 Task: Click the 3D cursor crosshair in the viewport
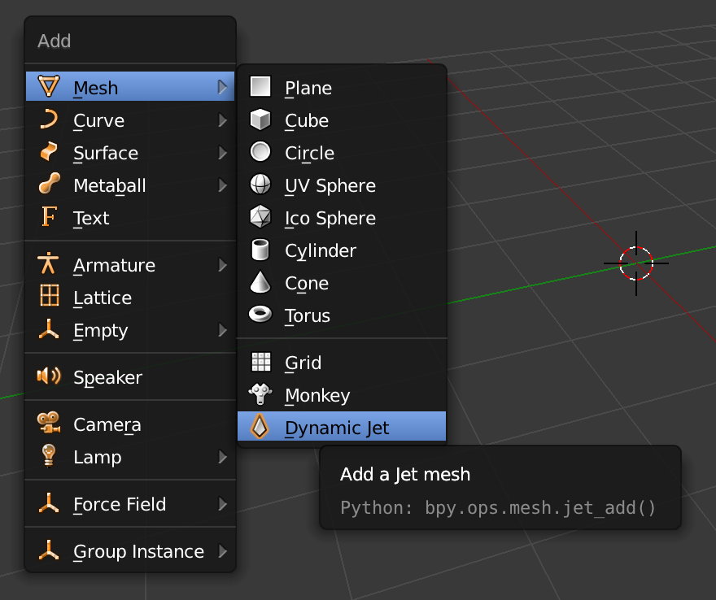coord(636,262)
